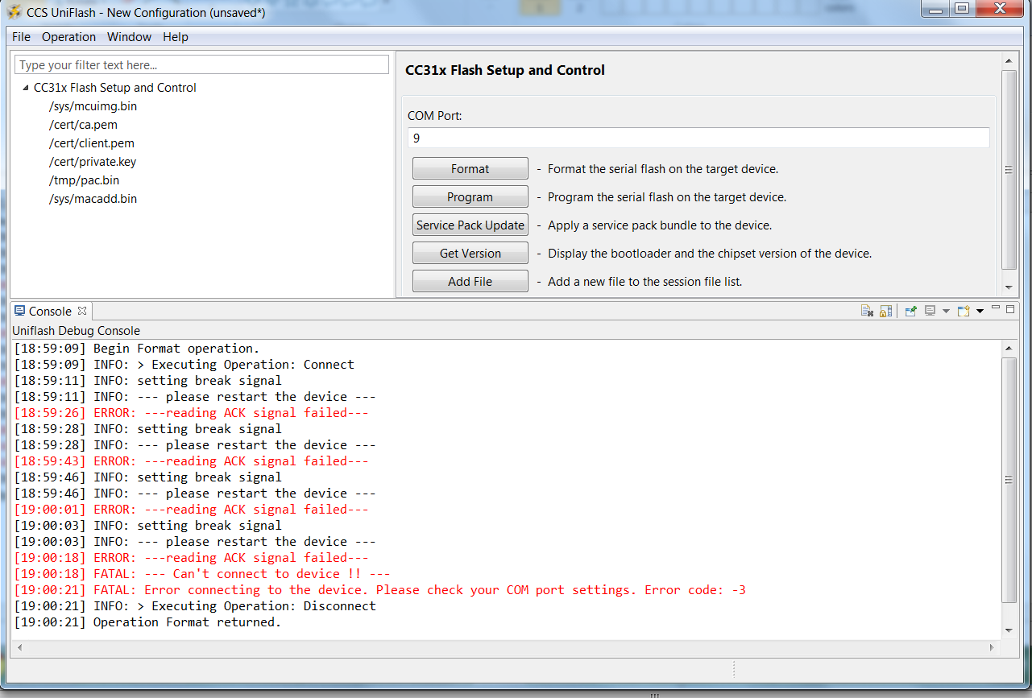Click Open Console icon

coord(964,311)
